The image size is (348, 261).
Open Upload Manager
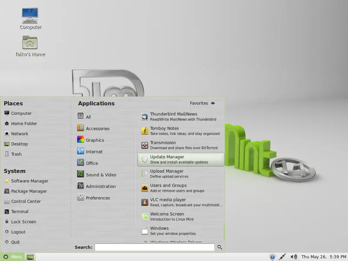[181, 174]
